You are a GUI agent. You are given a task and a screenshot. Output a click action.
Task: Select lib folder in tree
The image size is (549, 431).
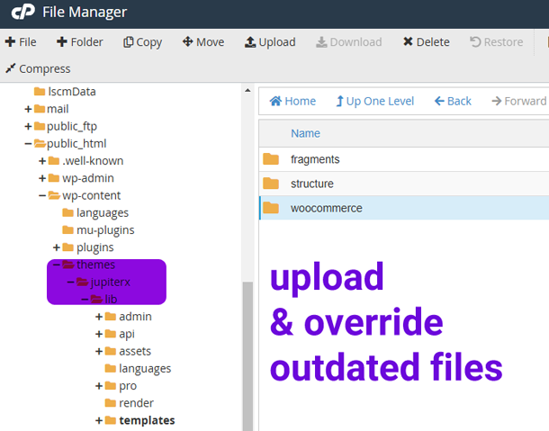click(111, 300)
